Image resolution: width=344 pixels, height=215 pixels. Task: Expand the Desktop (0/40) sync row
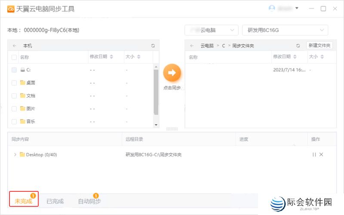tap(15, 154)
